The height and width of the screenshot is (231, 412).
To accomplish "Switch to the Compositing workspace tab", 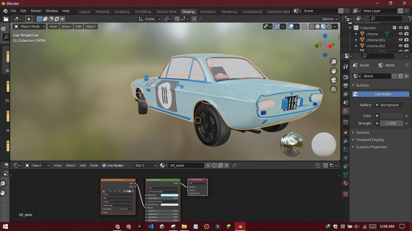I will 252,11.
